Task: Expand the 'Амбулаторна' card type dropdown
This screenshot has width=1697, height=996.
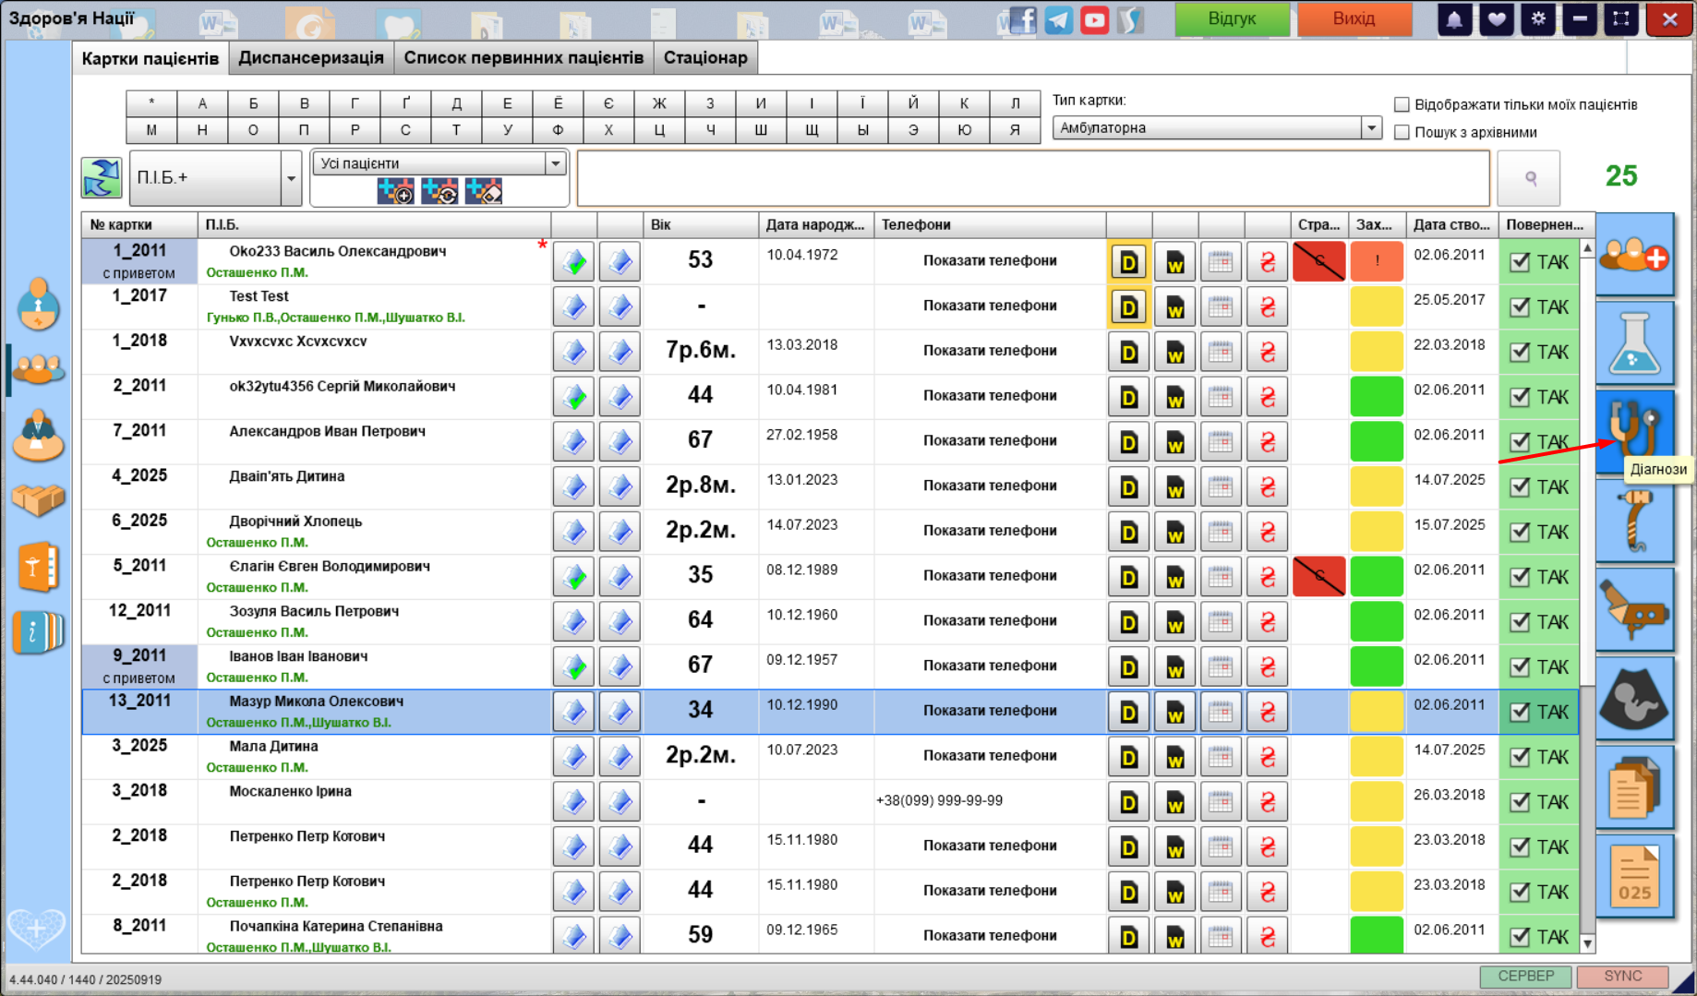Action: point(1371,128)
